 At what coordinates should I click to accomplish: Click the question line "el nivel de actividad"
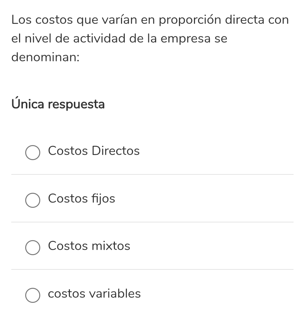(119, 38)
